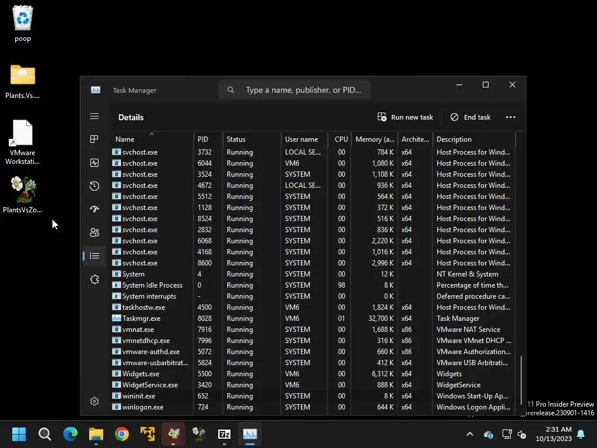Open the Startup apps icon in sidebar
The image size is (597, 448).
click(94, 209)
